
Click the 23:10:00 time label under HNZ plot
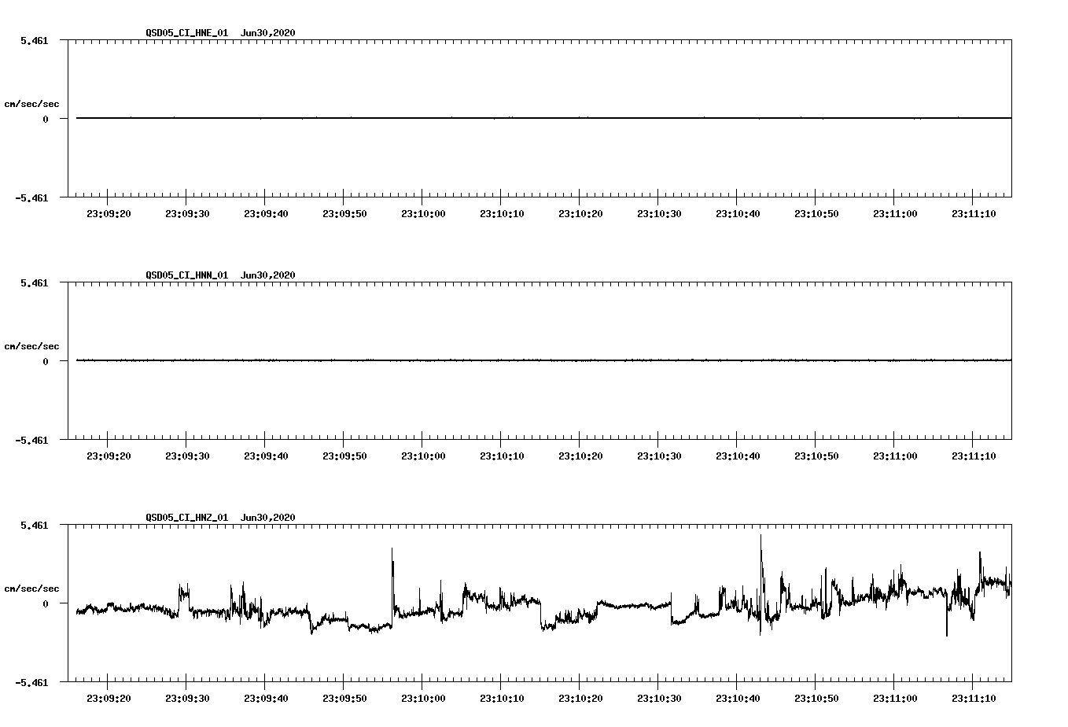coord(423,699)
